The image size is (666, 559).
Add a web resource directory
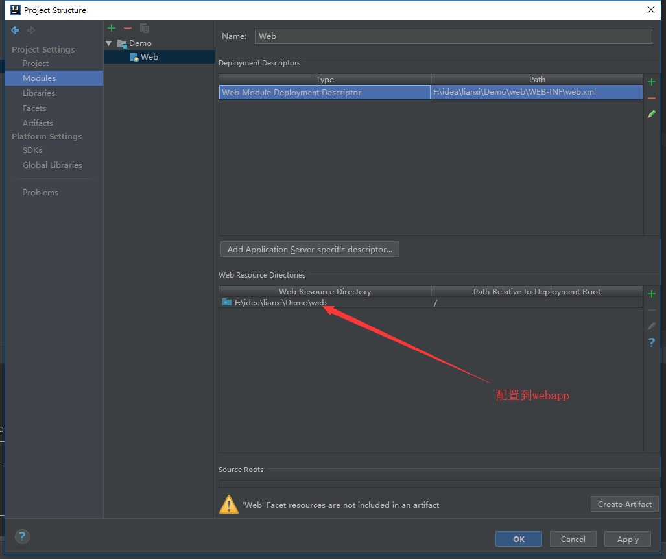[652, 294]
